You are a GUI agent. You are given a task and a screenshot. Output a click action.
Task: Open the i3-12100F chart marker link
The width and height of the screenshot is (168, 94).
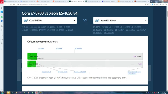[x=41, y=49]
